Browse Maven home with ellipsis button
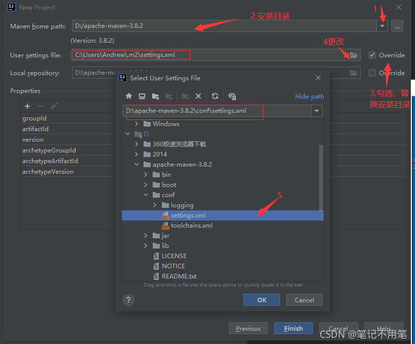This screenshot has height=344, width=415. click(x=397, y=26)
